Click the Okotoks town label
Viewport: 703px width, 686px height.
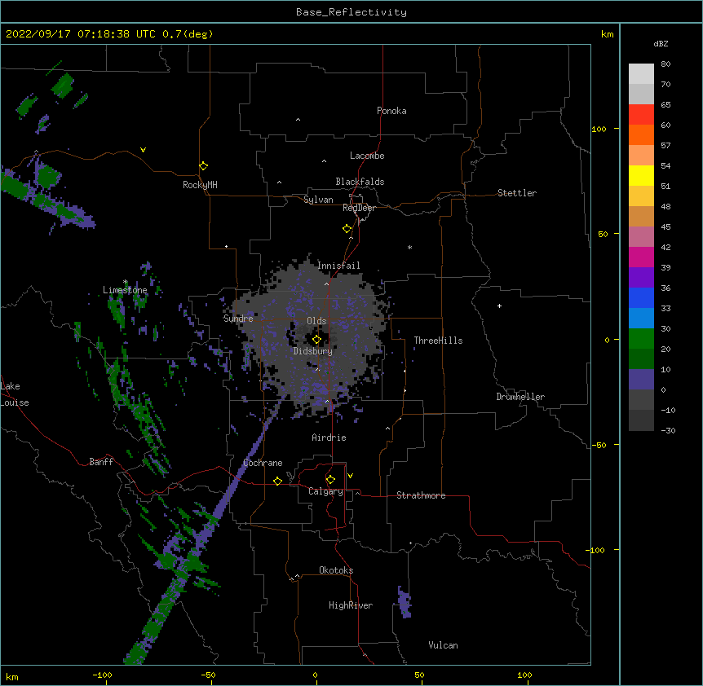tap(336, 570)
